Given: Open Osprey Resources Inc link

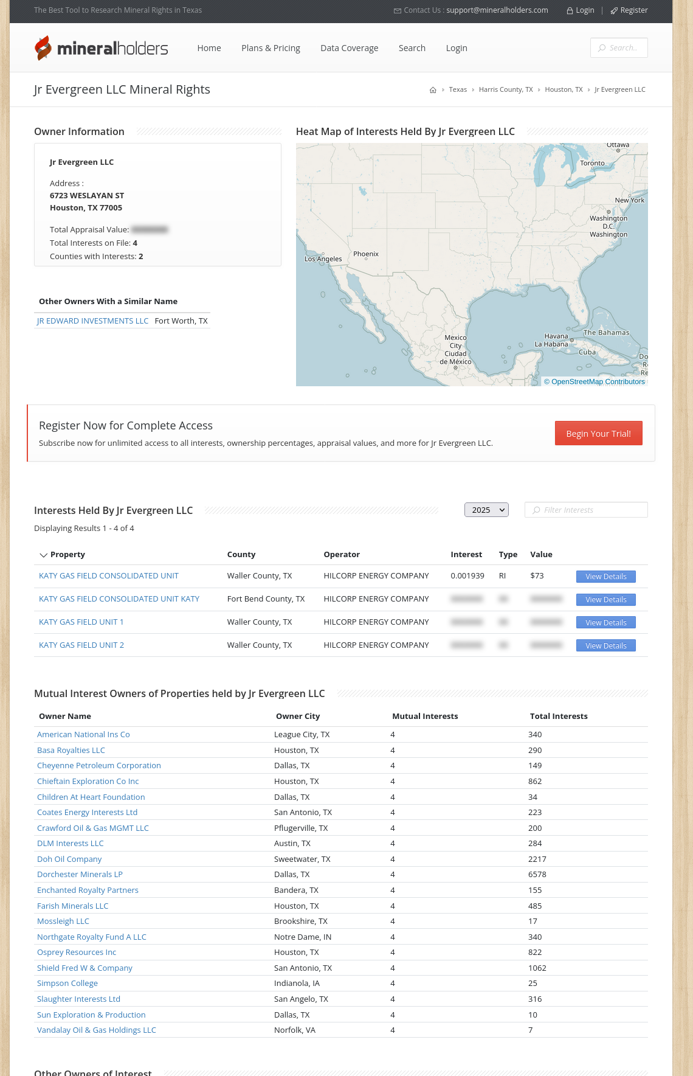Looking at the screenshot, I should point(77,953).
